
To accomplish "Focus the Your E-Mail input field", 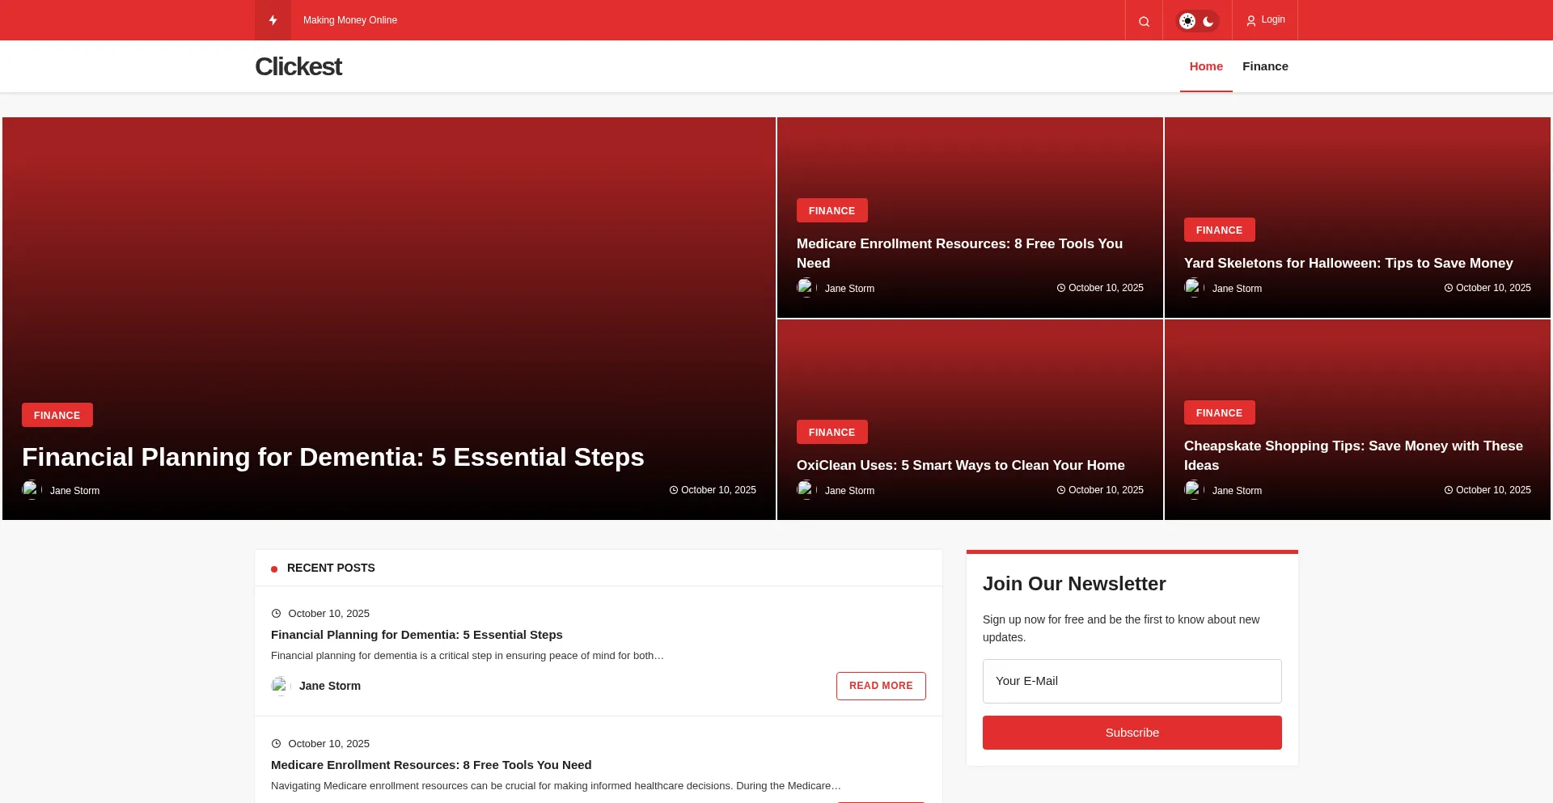I will point(1132,681).
